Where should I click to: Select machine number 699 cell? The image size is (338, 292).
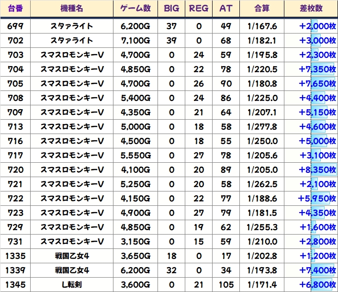[16, 26]
